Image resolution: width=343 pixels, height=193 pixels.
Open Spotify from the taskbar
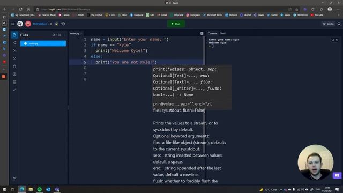[39, 189]
